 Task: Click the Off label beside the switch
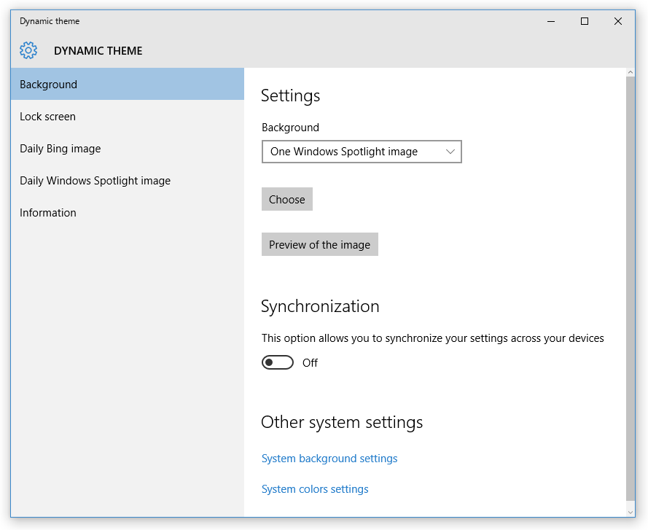tap(310, 363)
